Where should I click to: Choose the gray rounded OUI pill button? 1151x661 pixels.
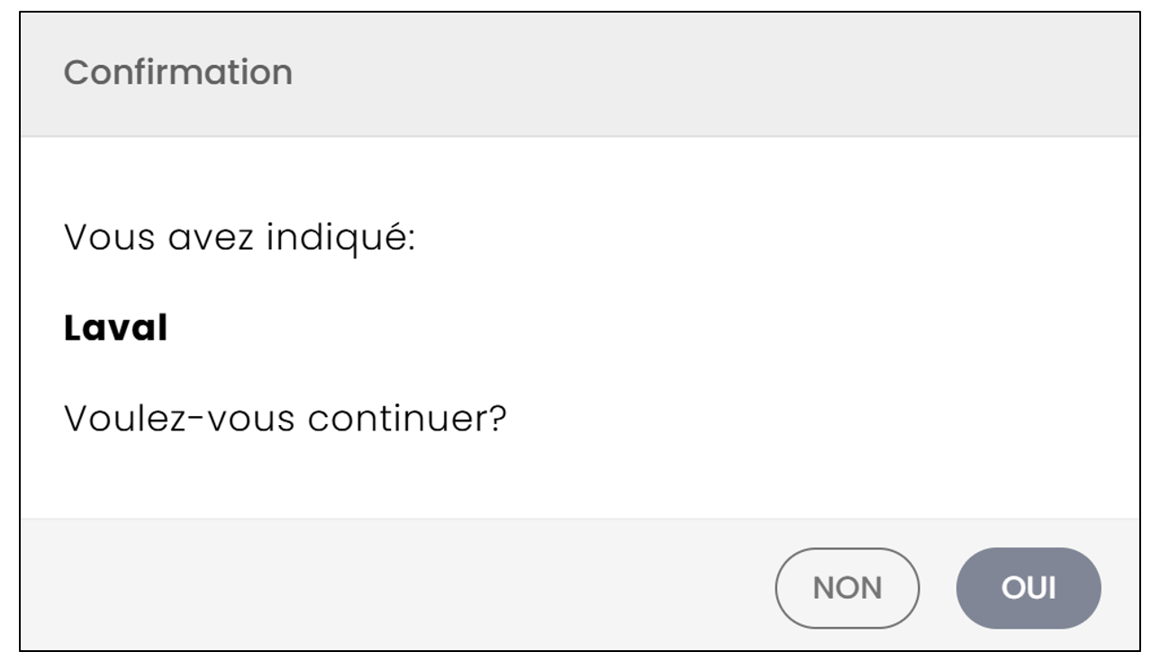(x=1029, y=588)
